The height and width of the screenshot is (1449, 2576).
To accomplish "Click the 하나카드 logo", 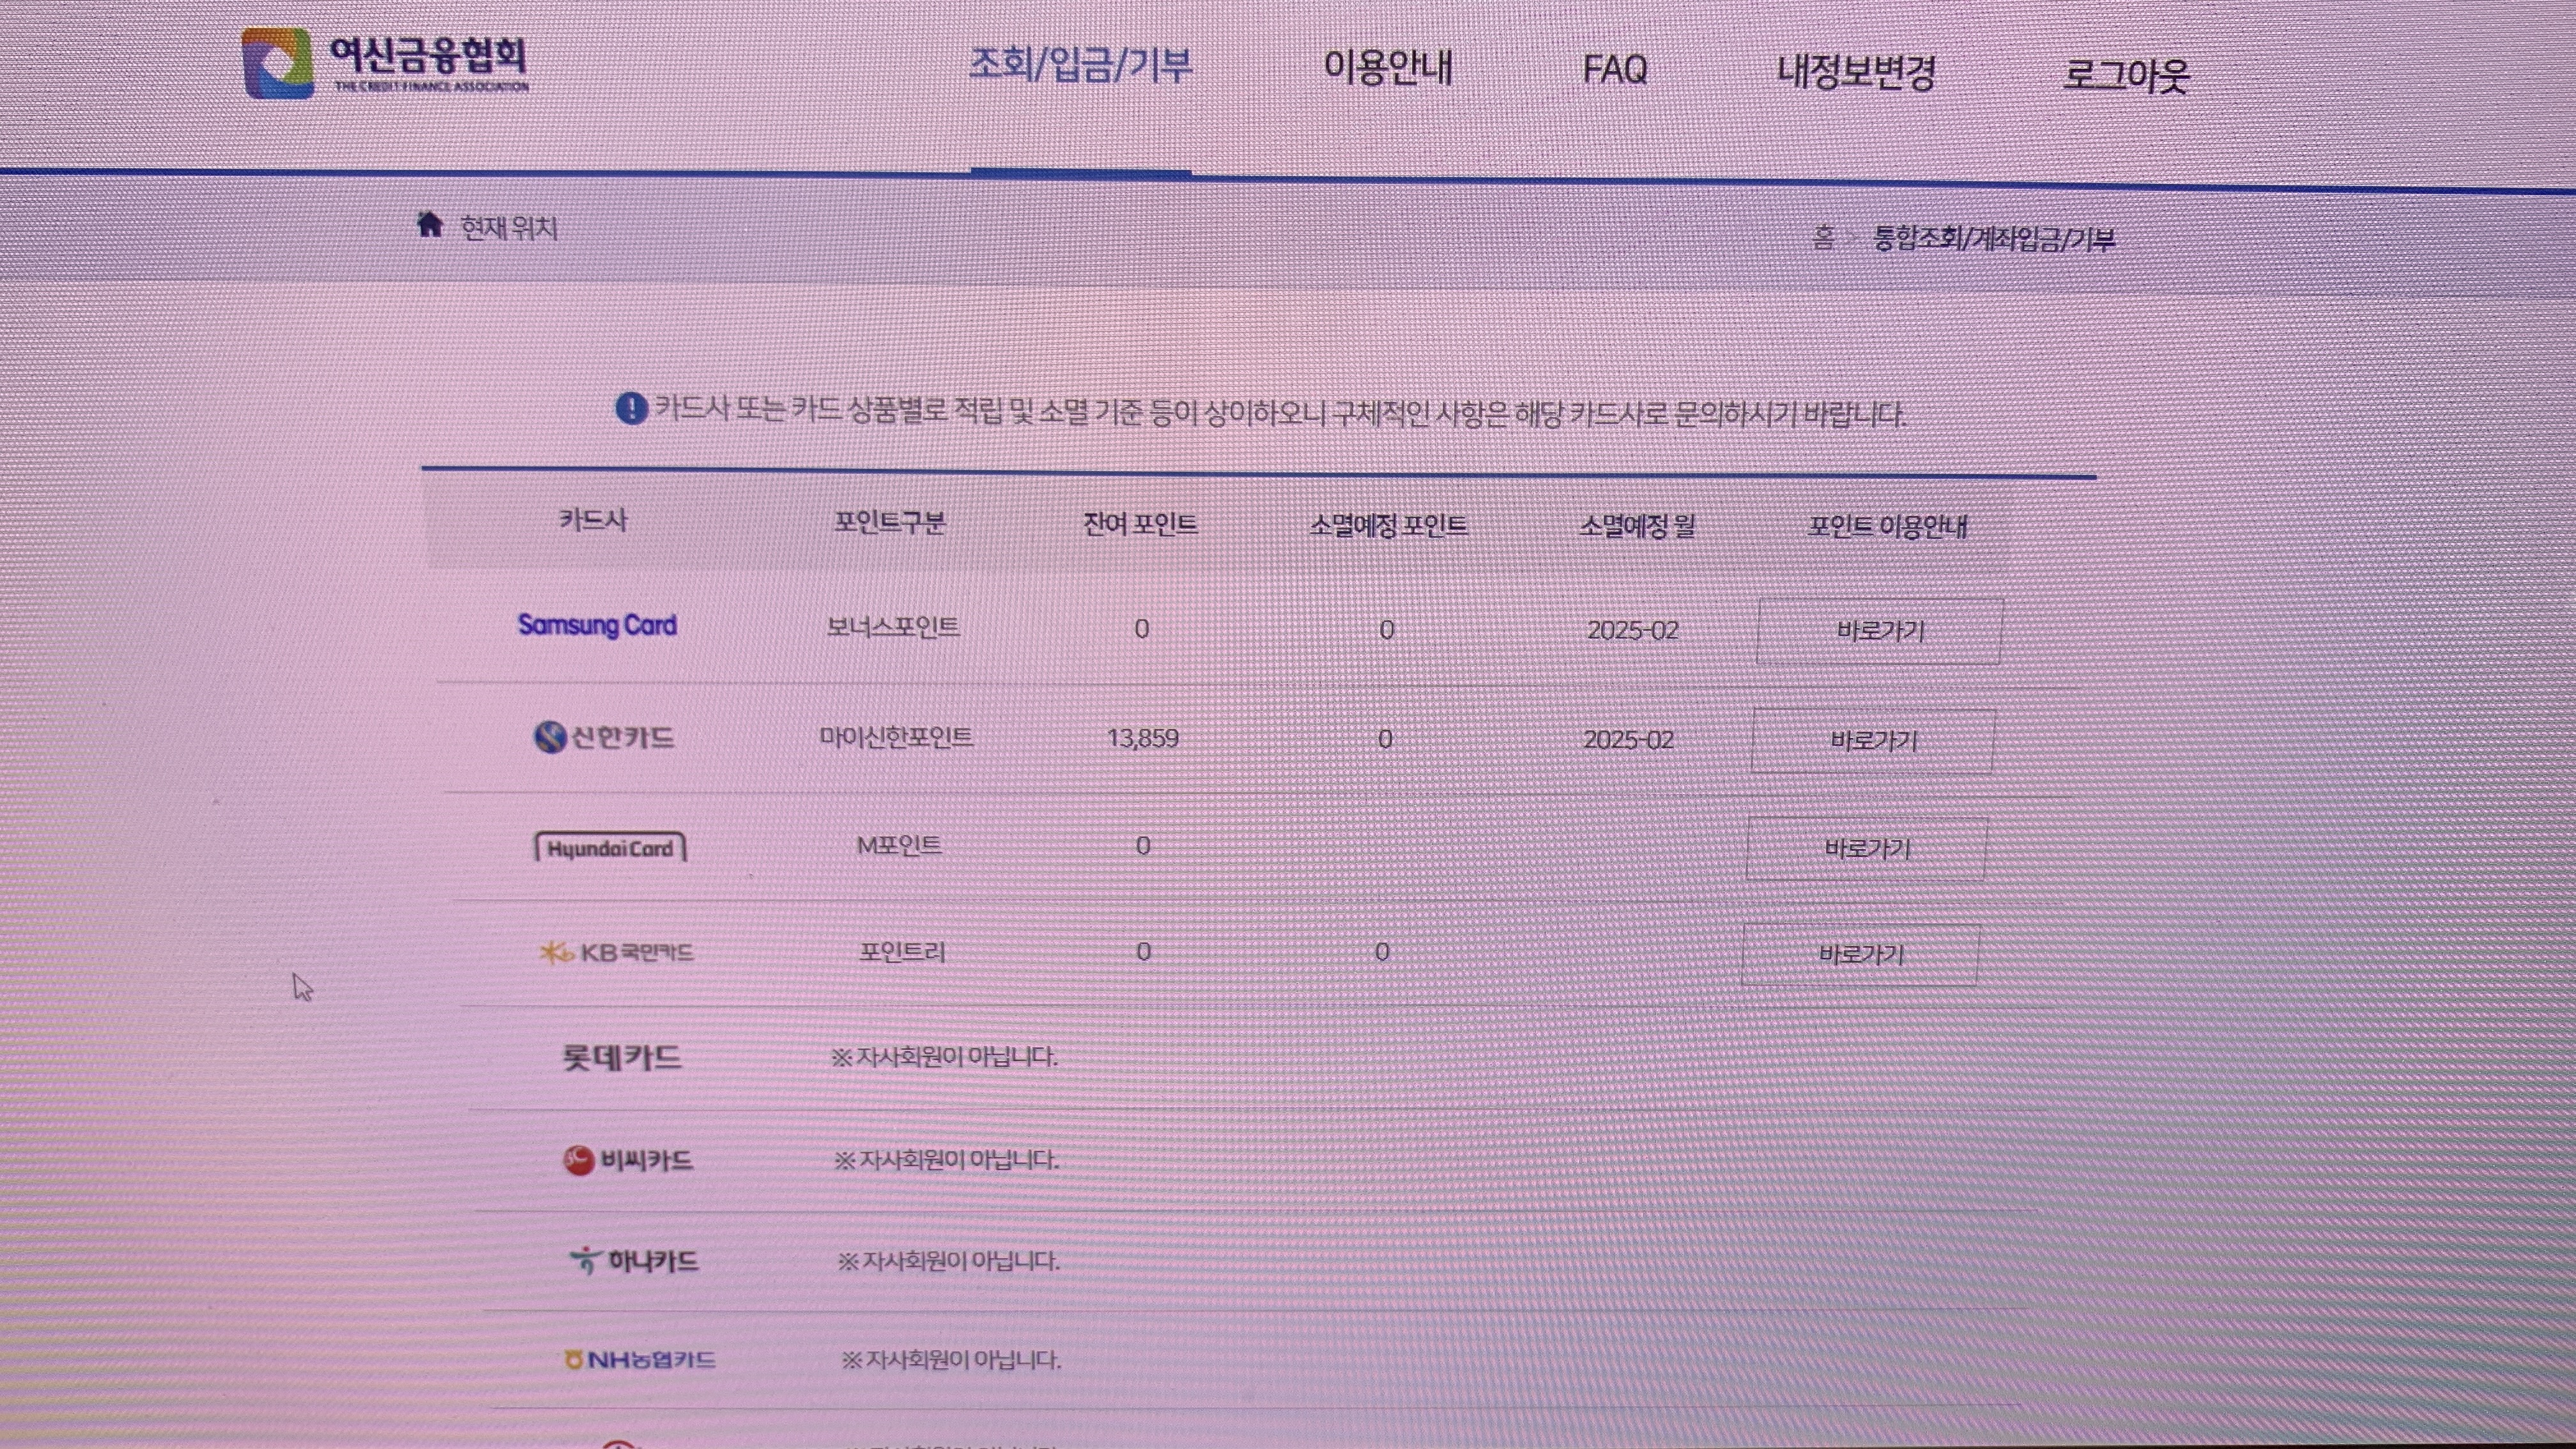I will pyautogui.click(x=634, y=1261).
